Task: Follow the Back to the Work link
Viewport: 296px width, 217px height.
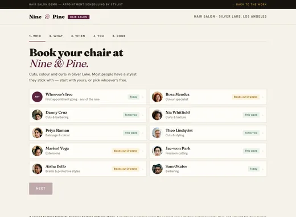Action: pyautogui.click(x=249, y=5)
